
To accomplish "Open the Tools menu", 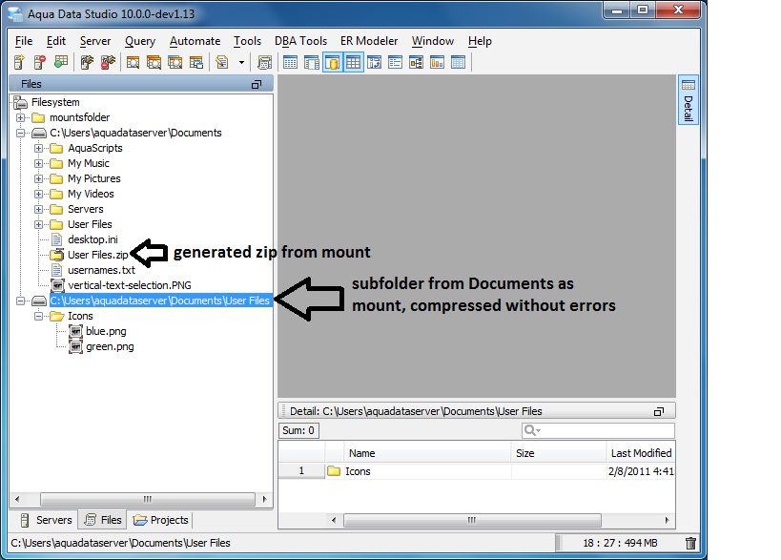I will coord(247,41).
